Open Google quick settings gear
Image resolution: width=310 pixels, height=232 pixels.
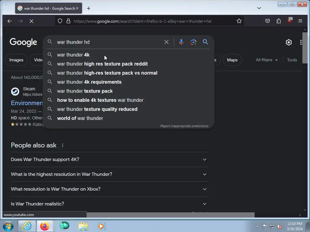(289, 42)
